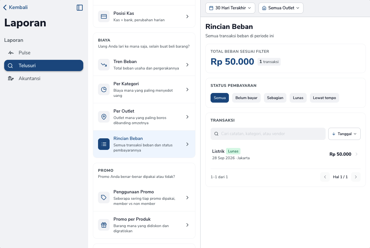The height and width of the screenshot is (248, 370).
Task: Click the 'Hal 1 / 1' page indicator
Action: pos(340,177)
